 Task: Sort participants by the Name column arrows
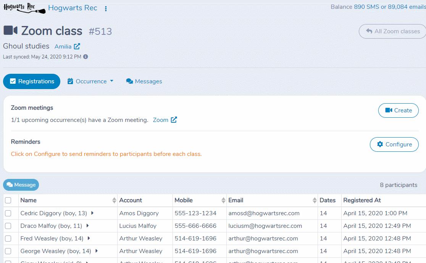tap(114, 200)
